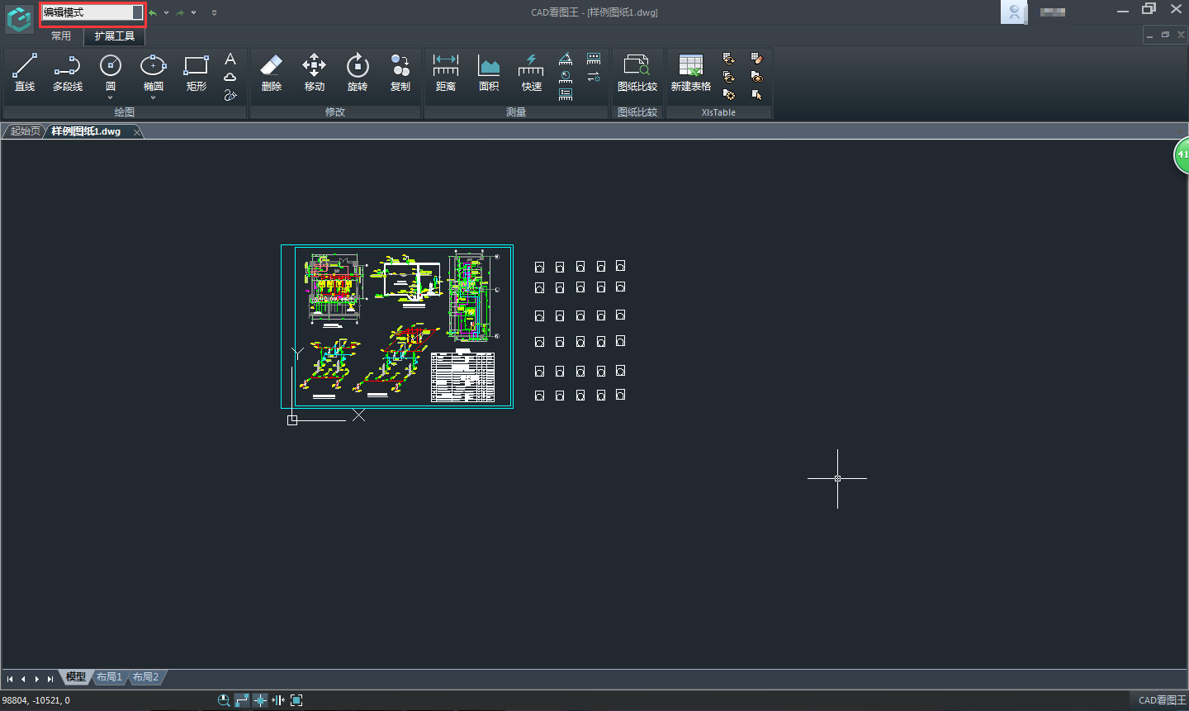
Task: Open the 图纸比较 drawing compare tool
Action: pos(637,72)
